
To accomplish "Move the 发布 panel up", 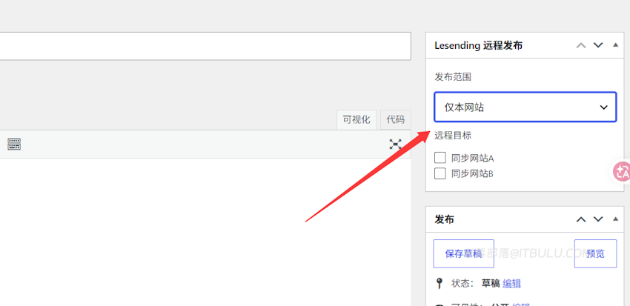I will 581,219.
